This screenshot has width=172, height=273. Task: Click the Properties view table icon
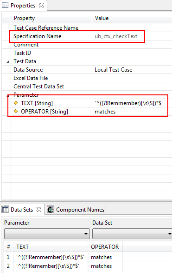[x=5, y=5]
